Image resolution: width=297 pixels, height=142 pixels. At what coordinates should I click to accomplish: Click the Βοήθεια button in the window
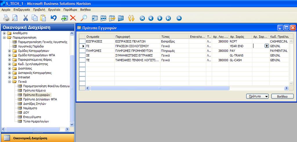pyautogui.click(x=282, y=97)
